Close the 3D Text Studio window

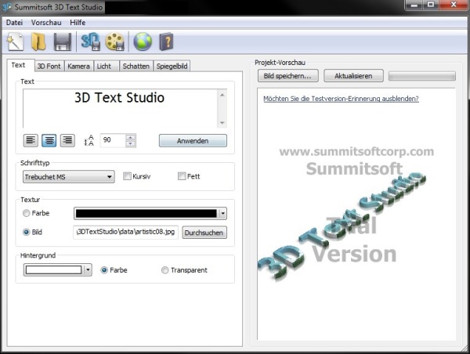point(454,5)
